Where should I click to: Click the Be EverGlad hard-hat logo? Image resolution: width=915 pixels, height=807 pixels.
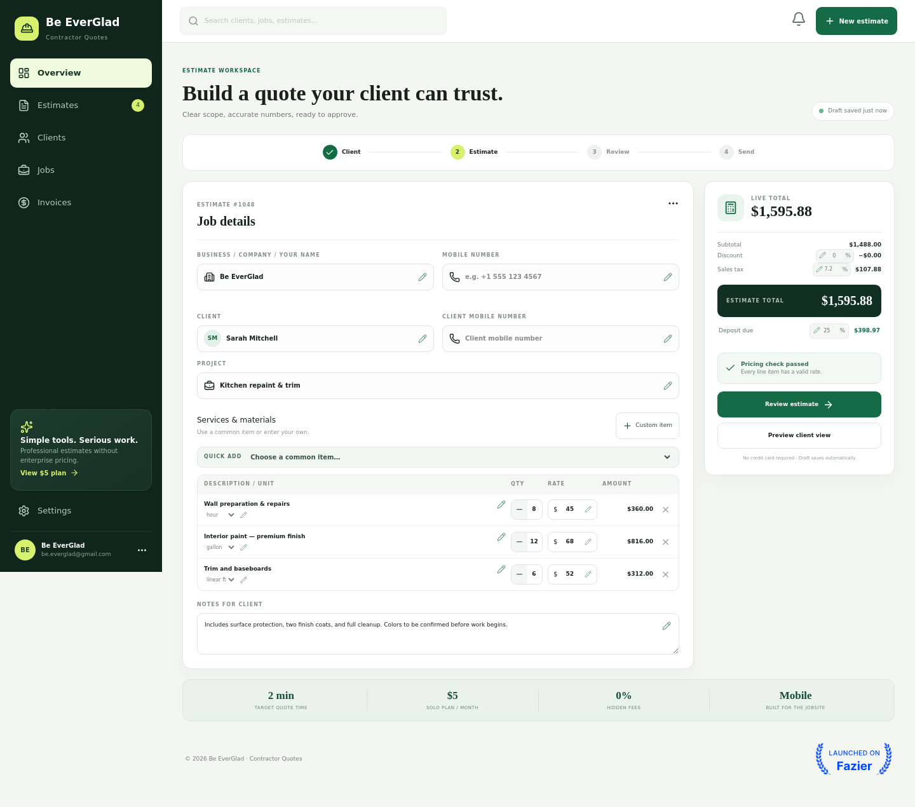click(27, 29)
